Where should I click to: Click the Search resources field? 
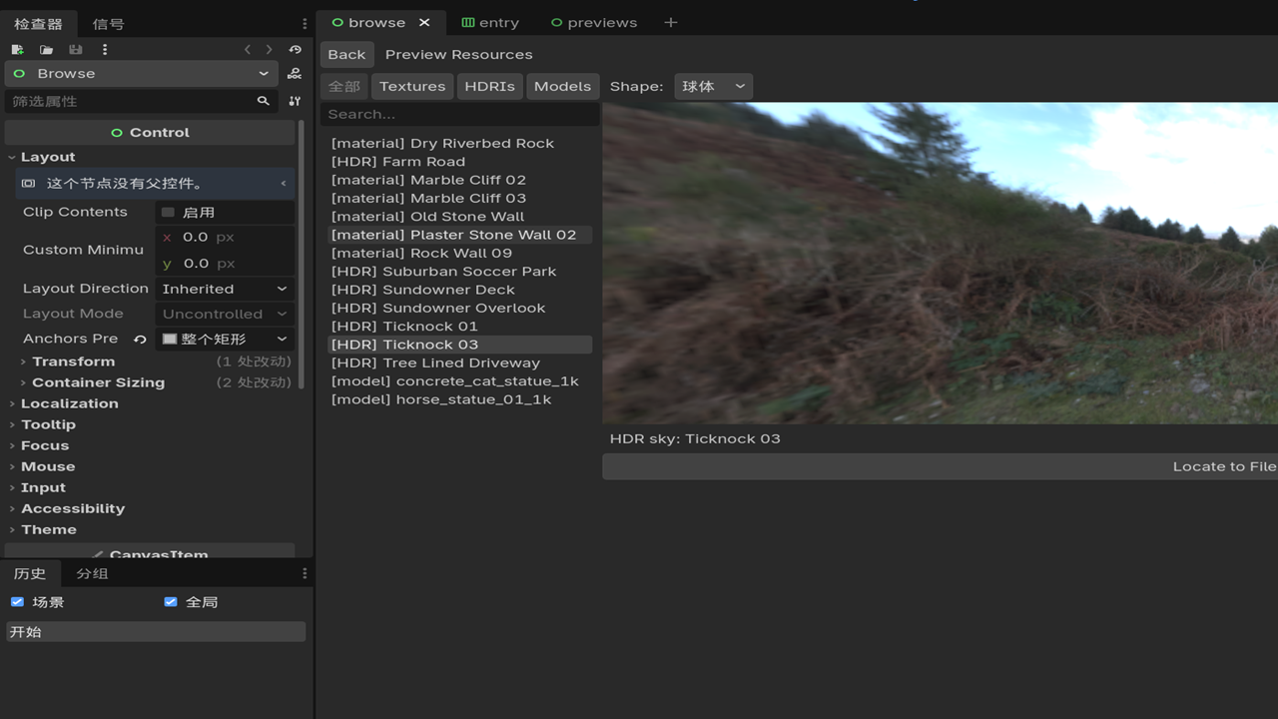[459, 114]
